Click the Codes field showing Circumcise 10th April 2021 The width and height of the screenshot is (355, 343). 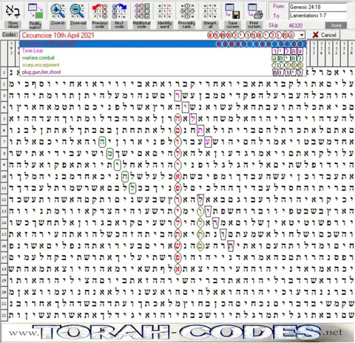[x=159, y=35]
